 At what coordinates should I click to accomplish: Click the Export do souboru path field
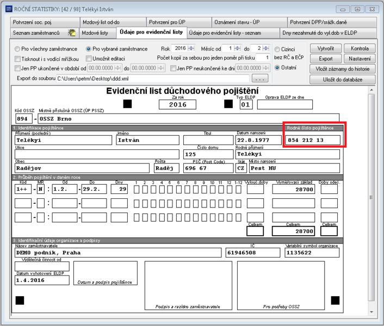point(153,79)
